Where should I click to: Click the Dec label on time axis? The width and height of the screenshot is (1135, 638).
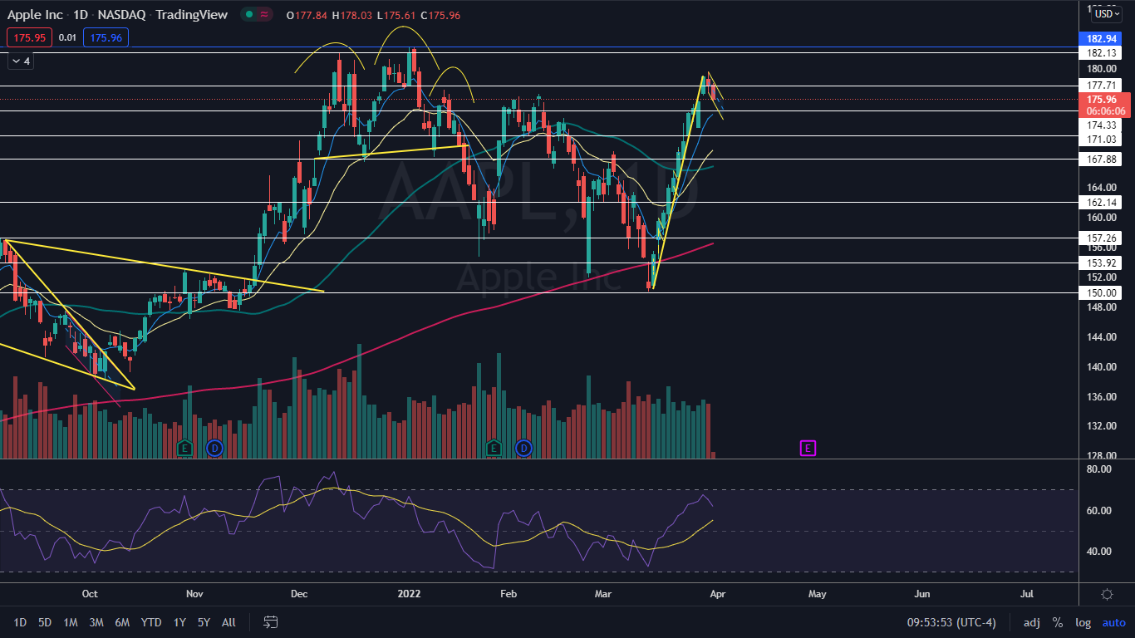(299, 594)
